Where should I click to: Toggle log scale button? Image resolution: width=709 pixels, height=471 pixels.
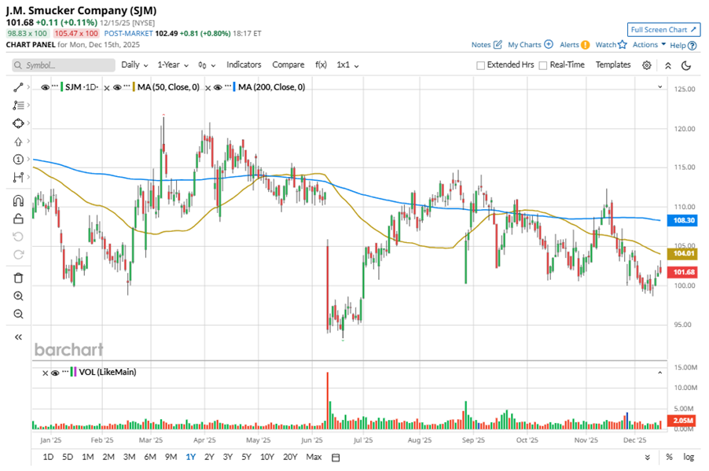tap(689, 457)
